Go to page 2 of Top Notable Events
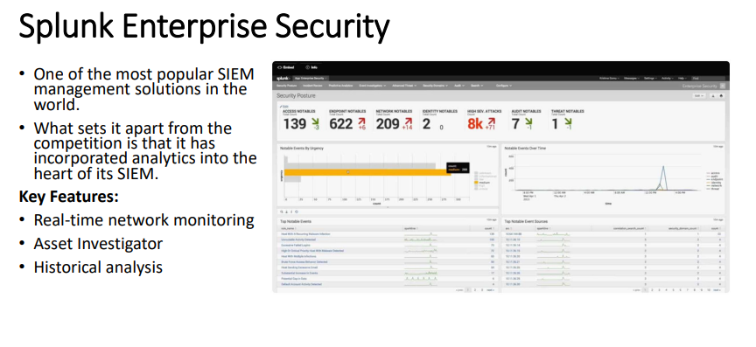756x347 pixels. [x=475, y=290]
